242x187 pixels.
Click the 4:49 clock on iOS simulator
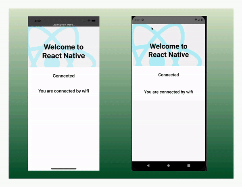(38, 21)
